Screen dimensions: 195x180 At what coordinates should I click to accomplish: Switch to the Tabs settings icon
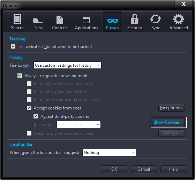pyautogui.click(x=38, y=21)
